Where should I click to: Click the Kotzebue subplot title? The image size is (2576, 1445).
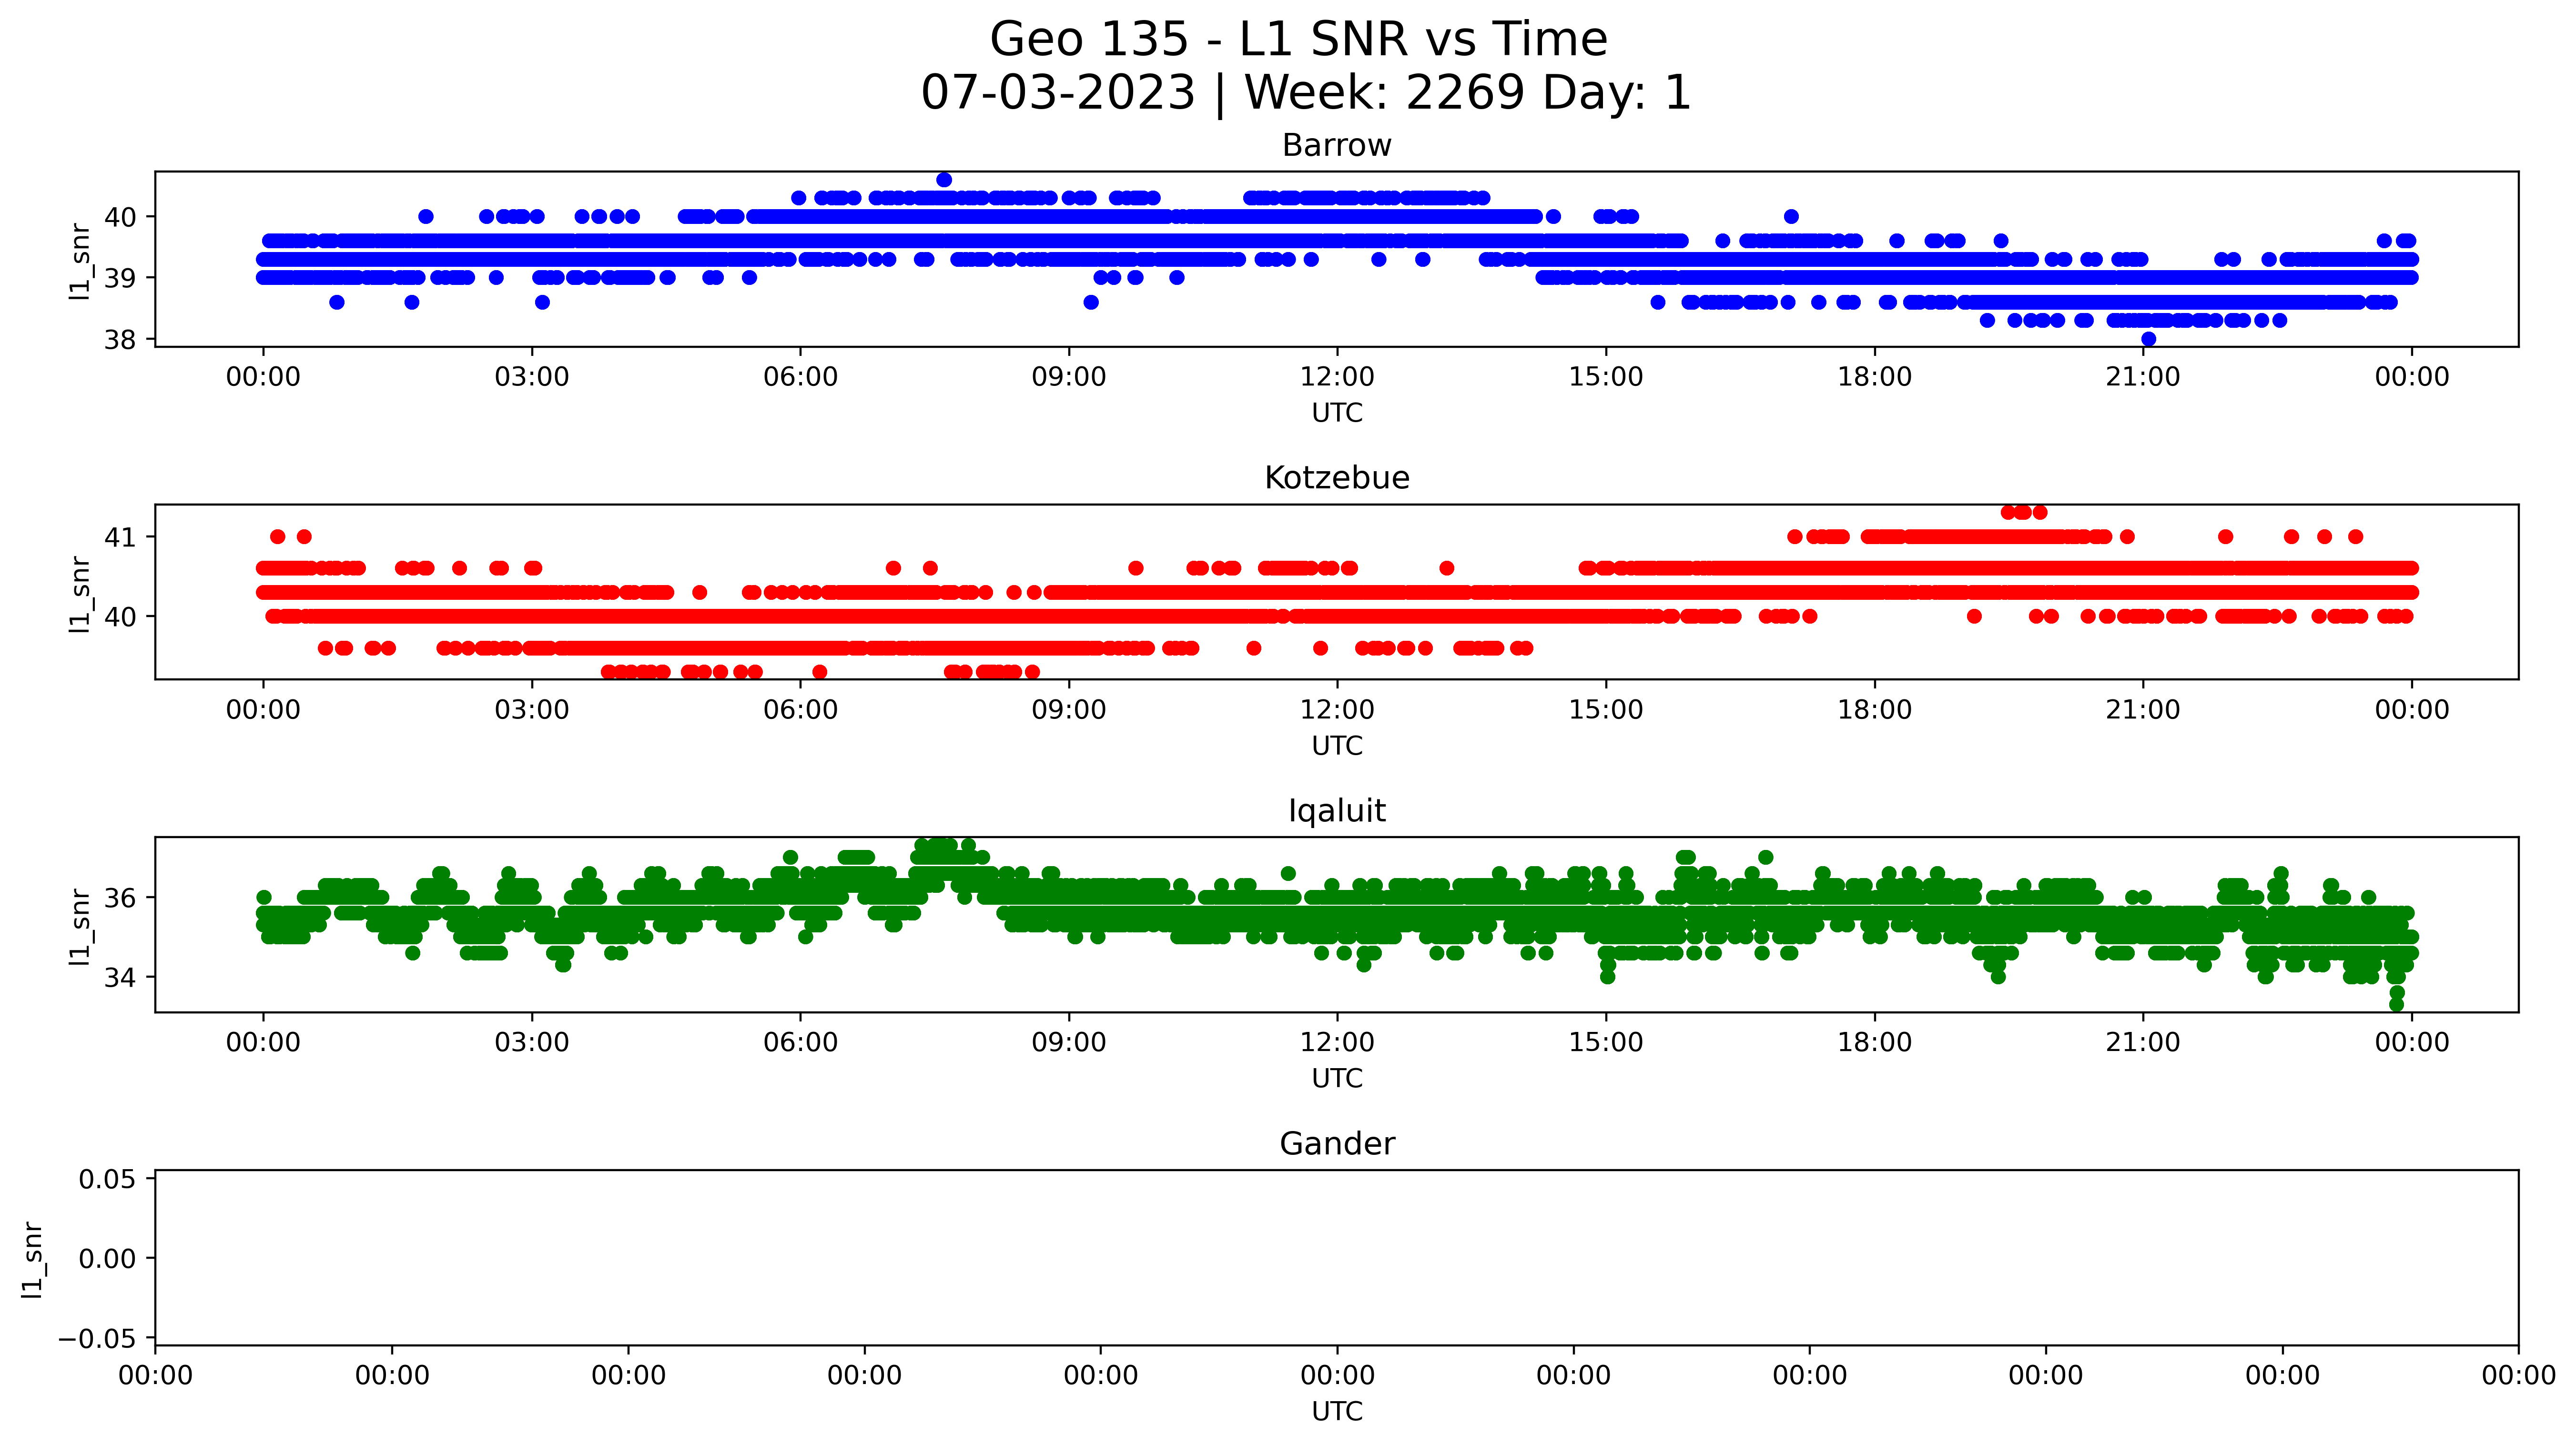1336,478
